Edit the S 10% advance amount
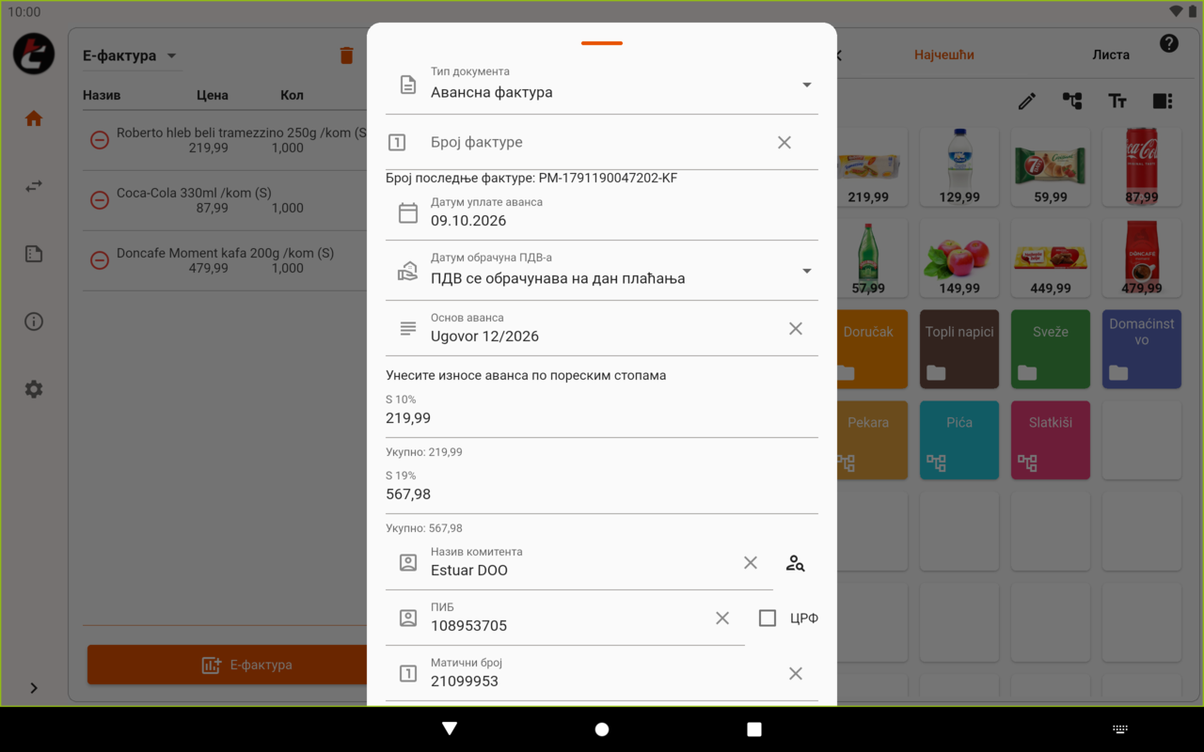1204x752 pixels. pyautogui.click(x=602, y=415)
